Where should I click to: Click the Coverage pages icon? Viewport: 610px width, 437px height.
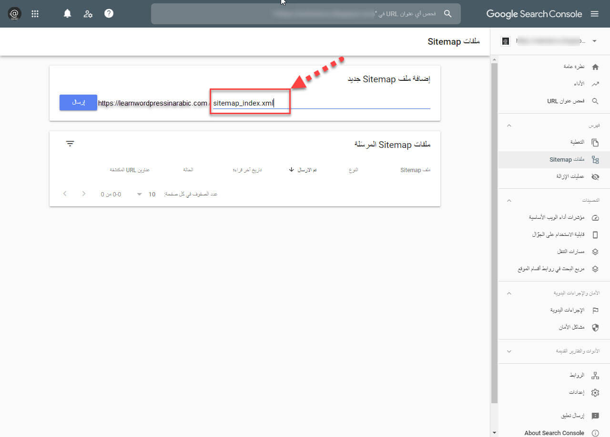point(595,142)
